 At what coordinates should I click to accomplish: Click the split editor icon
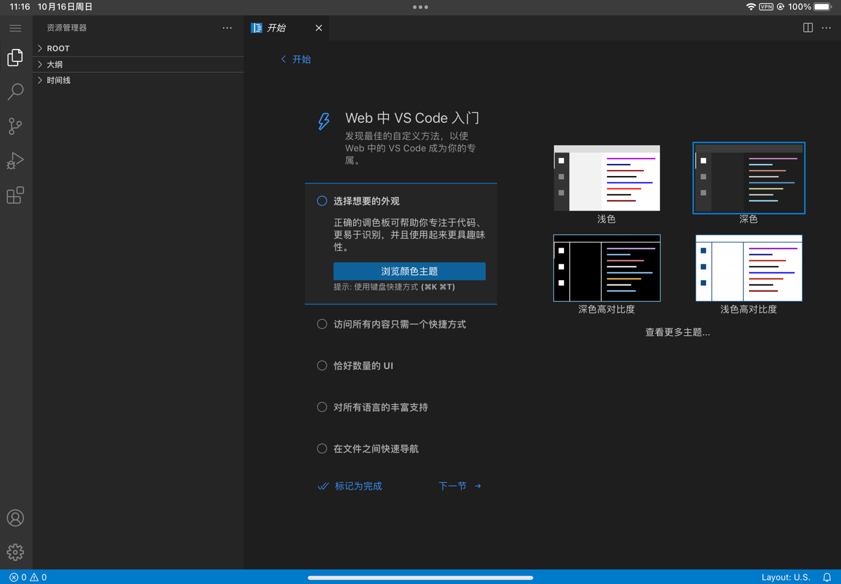click(808, 28)
